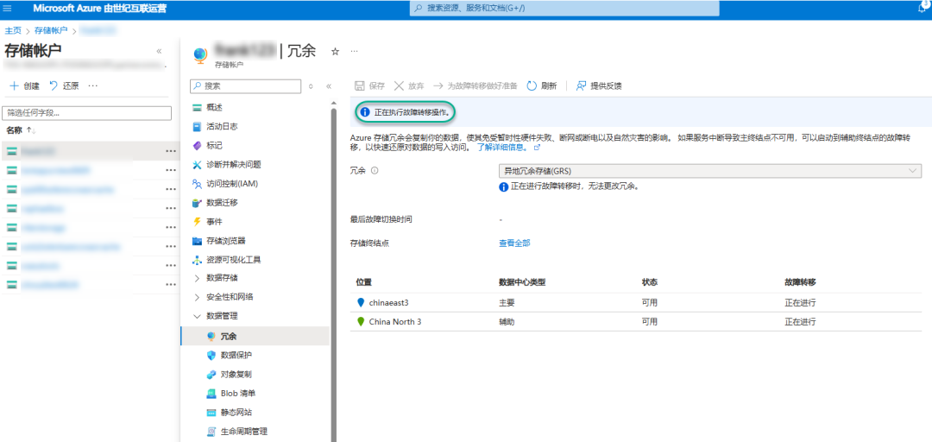932x442 pixels.
Task: Click the 保存 toolbar button
Action: tap(369, 85)
